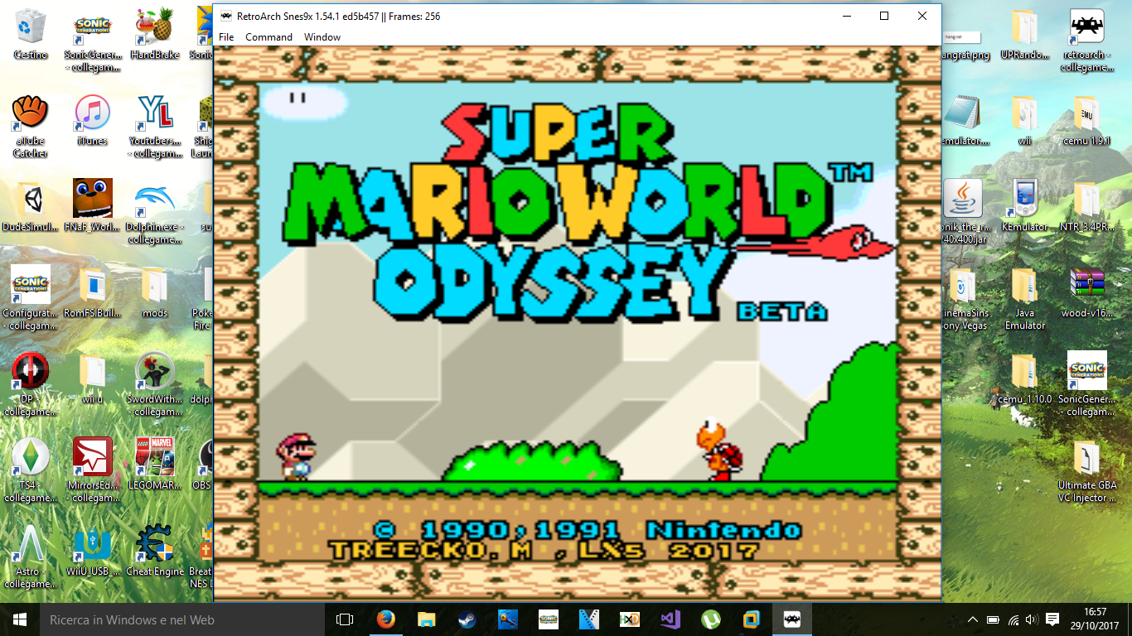Select the FNaF_Worl... desktop icon

(93, 206)
